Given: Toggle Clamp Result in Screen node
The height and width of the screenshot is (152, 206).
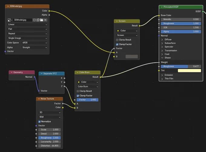Looking at the screenshot, I should pos(117,40).
